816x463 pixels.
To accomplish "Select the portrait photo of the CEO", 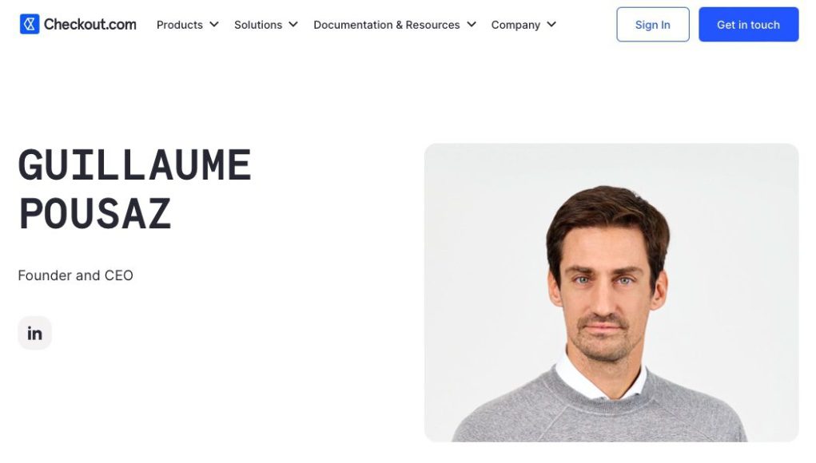I will (x=611, y=292).
